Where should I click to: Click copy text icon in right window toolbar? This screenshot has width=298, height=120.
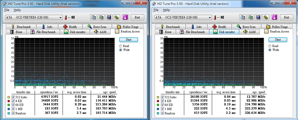click(243, 17)
